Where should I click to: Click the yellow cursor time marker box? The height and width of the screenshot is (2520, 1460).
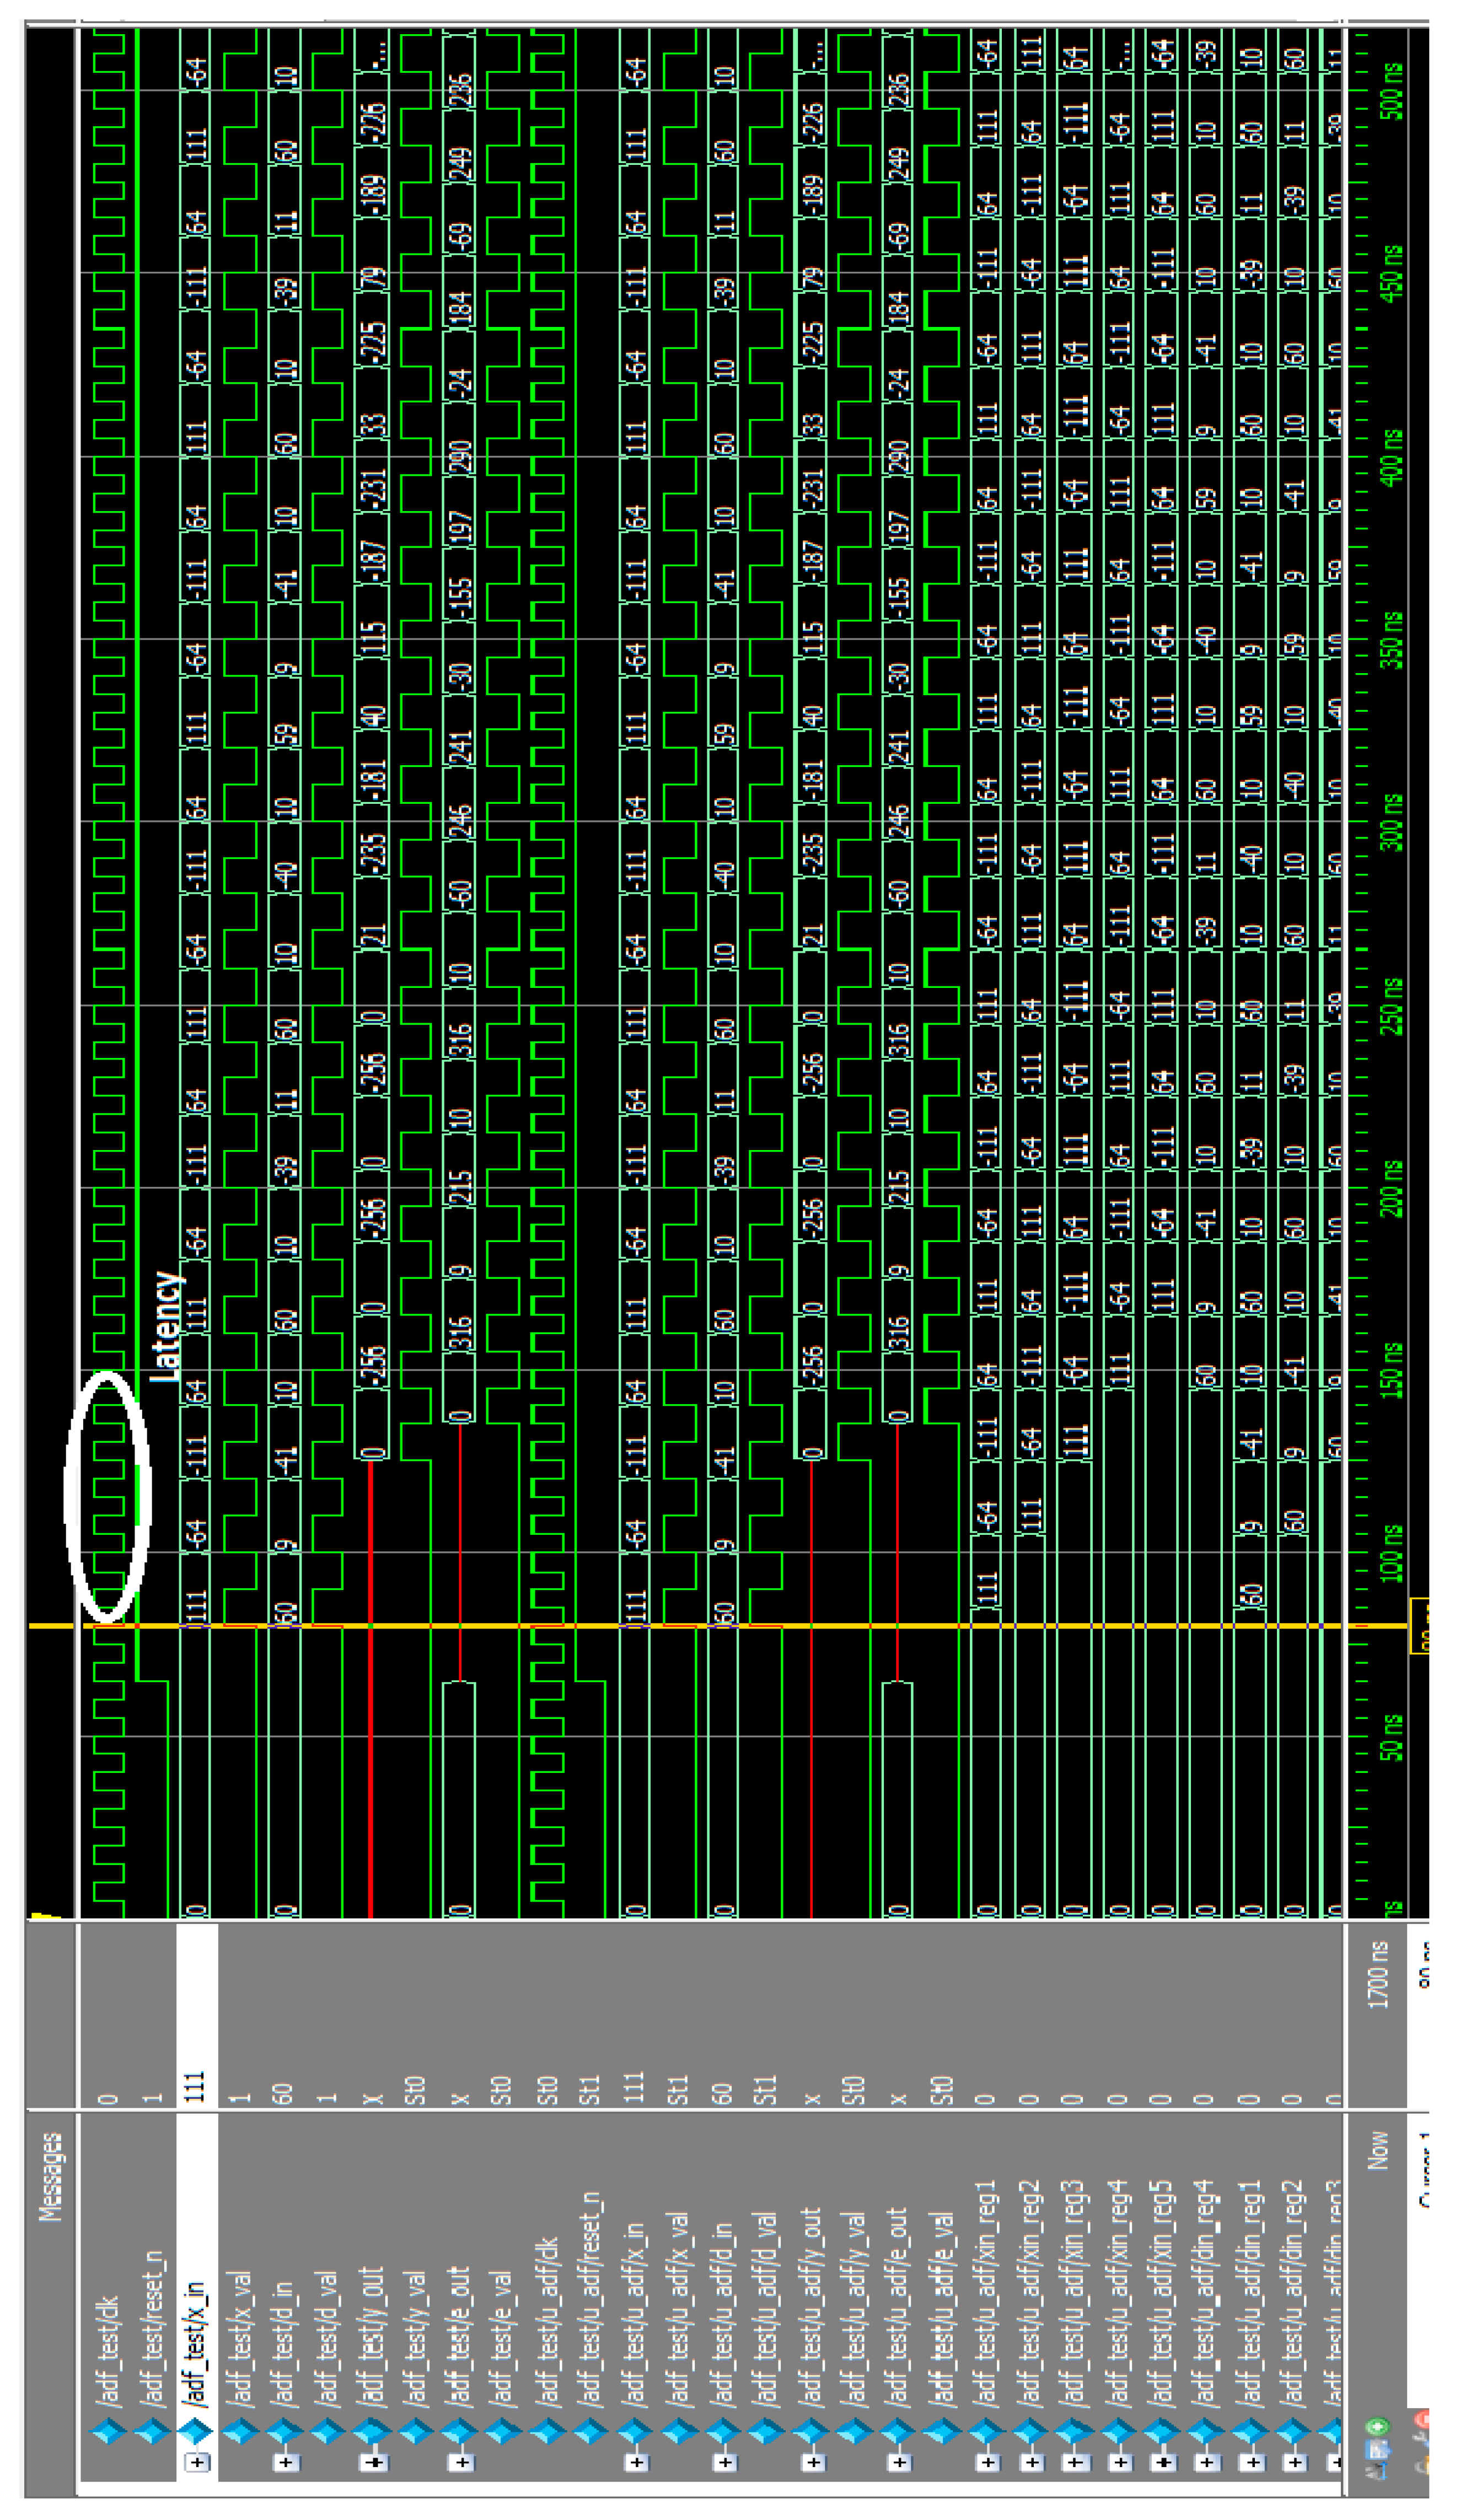click(1419, 1627)
